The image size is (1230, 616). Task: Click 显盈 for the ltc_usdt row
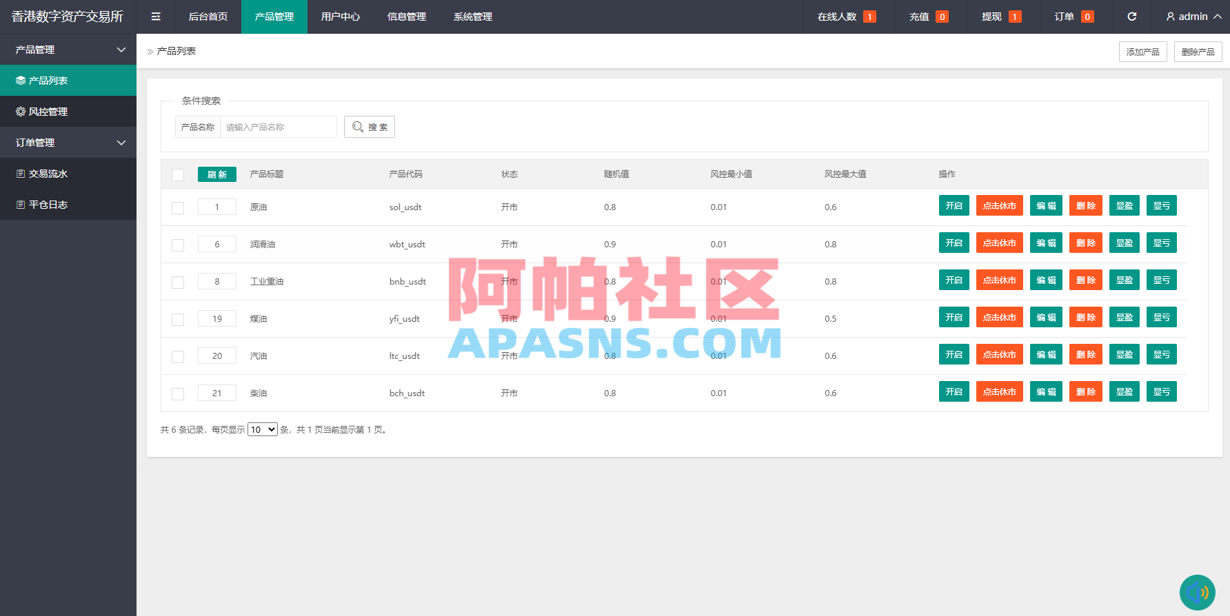click(1125, 354)
